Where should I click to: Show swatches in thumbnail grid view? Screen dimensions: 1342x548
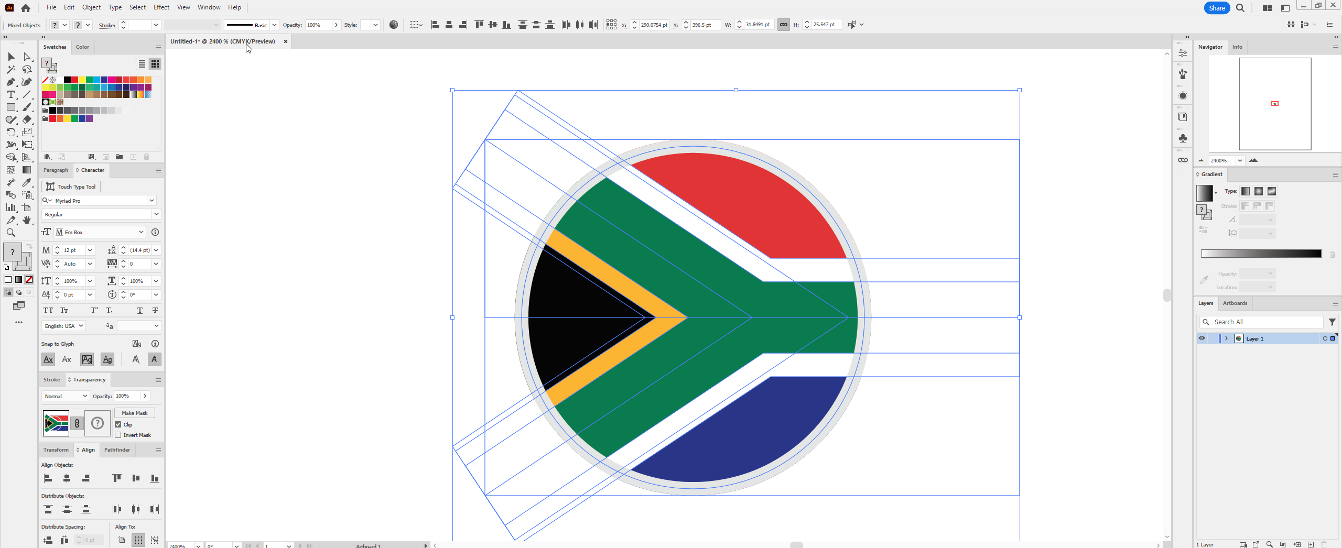155,64
